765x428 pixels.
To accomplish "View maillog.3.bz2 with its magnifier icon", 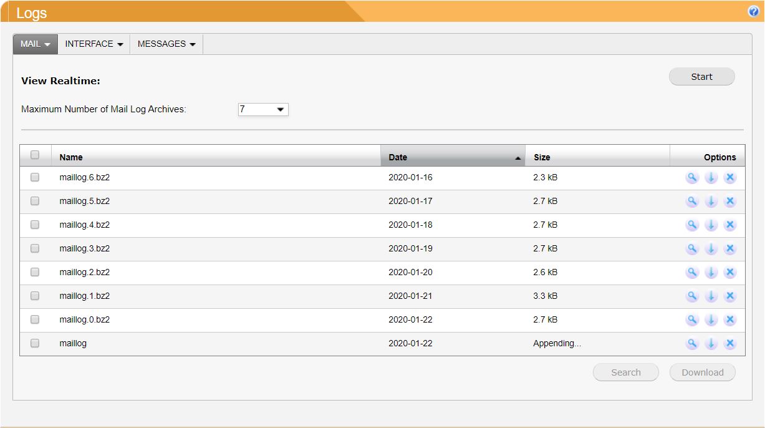I will click(x=692, y=249).
